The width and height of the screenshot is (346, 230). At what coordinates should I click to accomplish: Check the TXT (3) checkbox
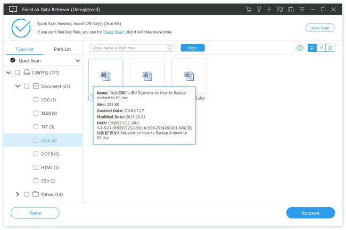click(x=36, y=126)
